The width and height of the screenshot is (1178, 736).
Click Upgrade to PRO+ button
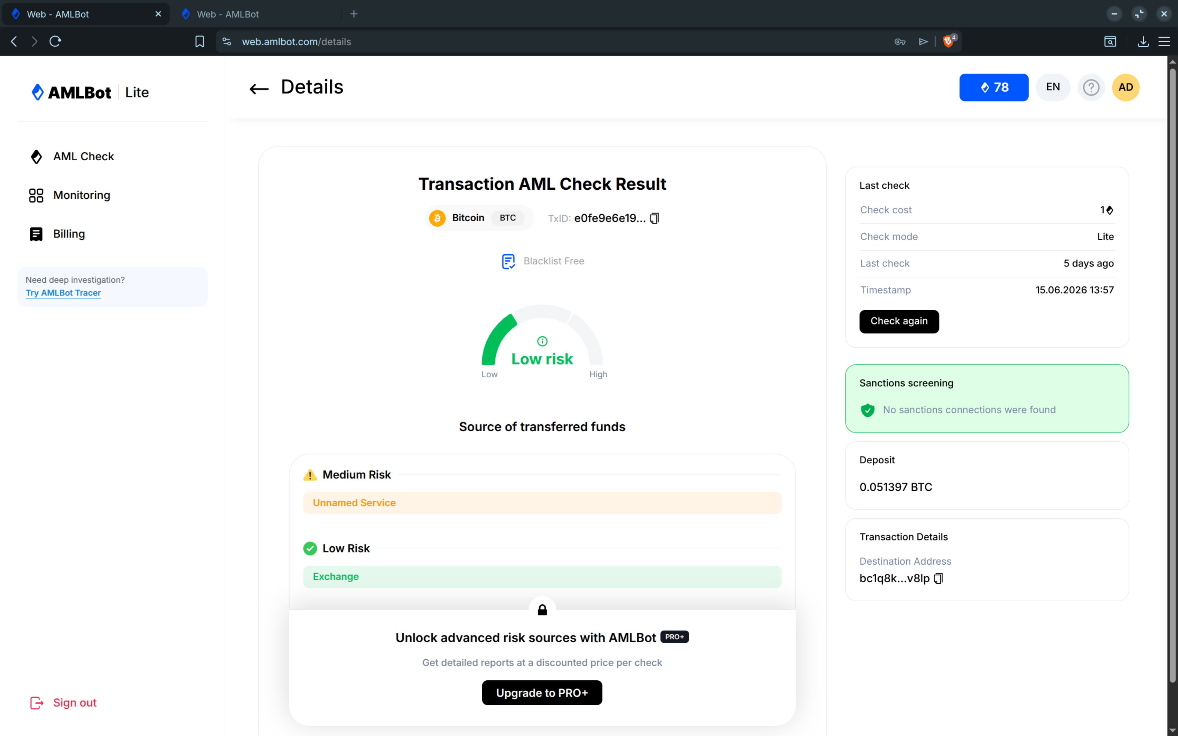542,693
